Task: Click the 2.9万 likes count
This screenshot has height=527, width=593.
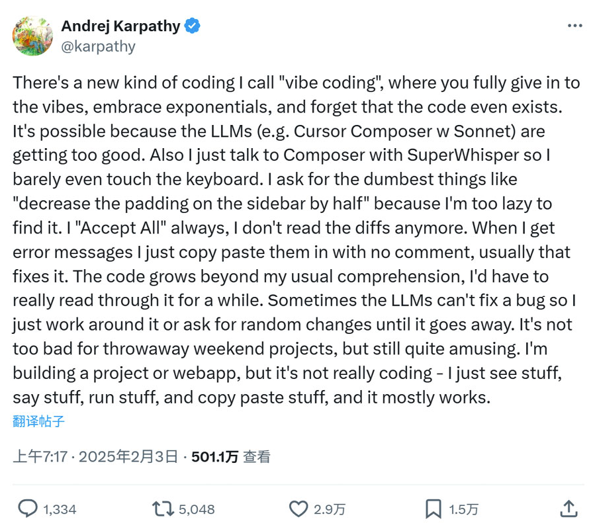Action: pyautogui.click(x=329, y=509)
